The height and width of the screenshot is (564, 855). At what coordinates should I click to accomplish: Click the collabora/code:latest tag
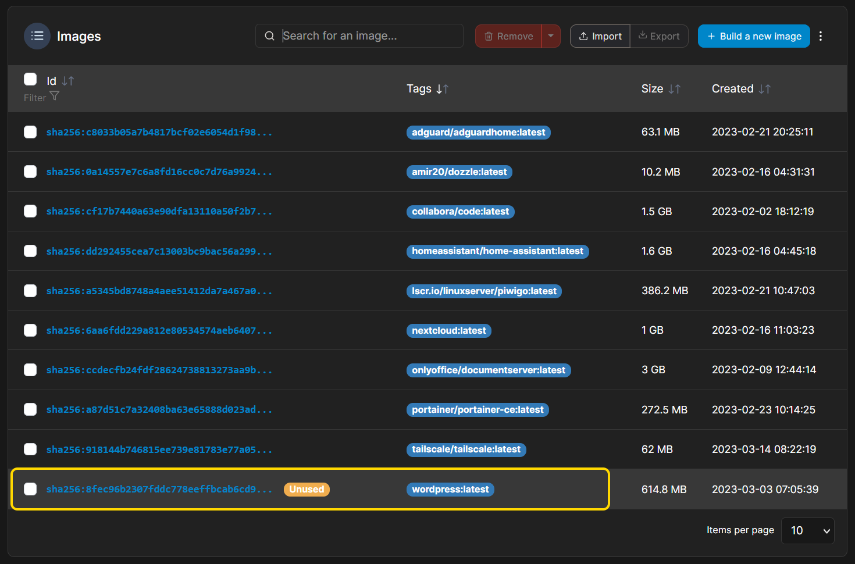(x=461, y=212)
